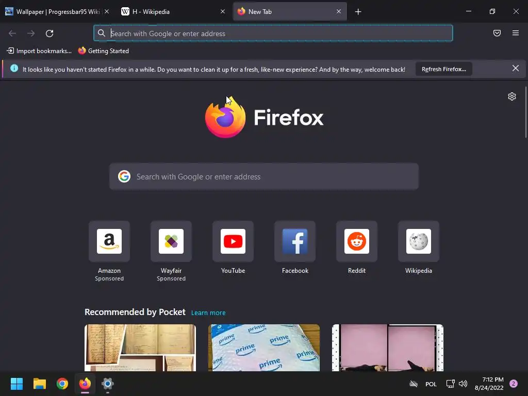Screen dimensions: 528x396
Task: Go forward using the forward arrow
Action: [x=31, y=34]
